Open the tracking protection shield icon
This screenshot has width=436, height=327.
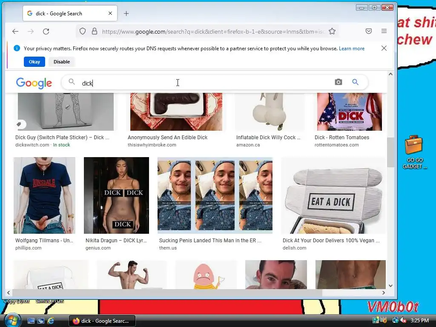pos(83,31)
